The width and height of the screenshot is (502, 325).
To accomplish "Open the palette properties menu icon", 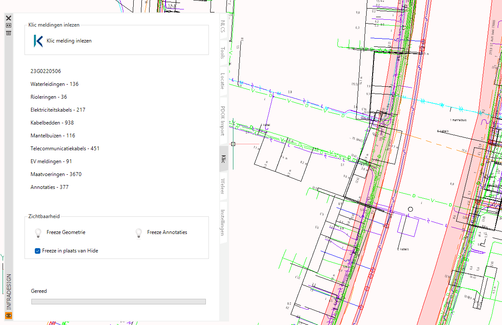I will [8, 33].
